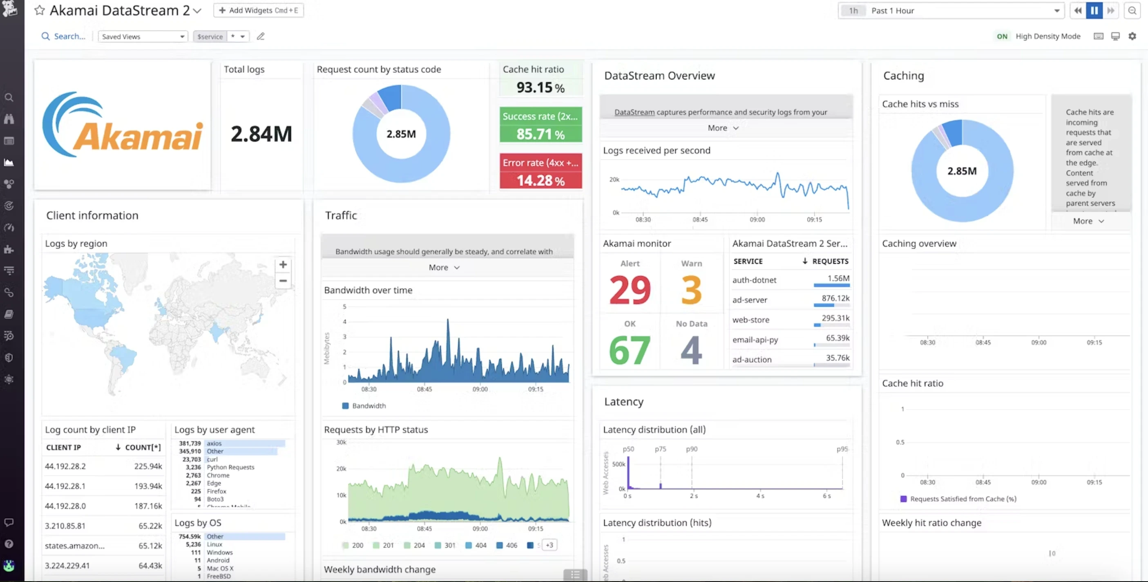Viewport: 1148px width, 582px height.
Task: Toggle High Density Mode off
Action: [x=1002, y=36]
